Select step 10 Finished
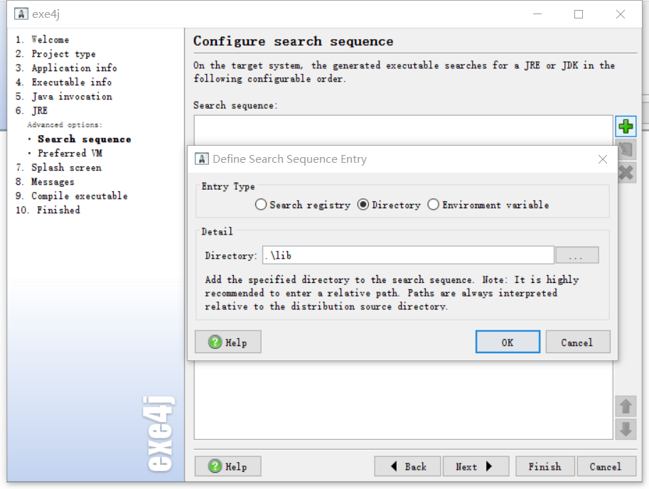 [48, 210]
